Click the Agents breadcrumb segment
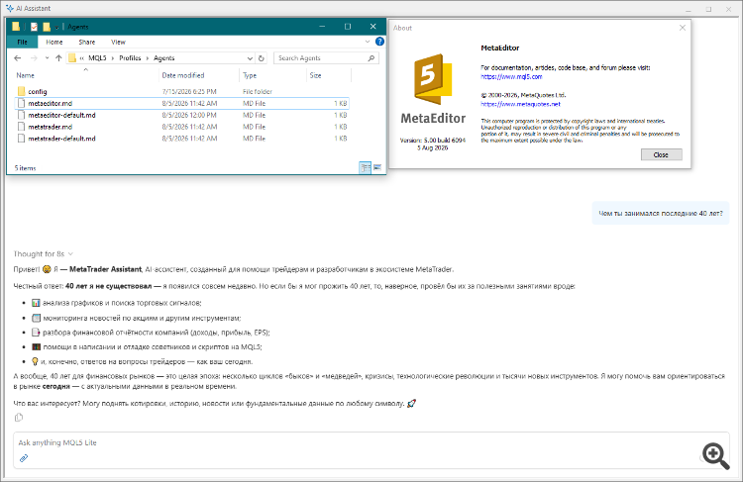 [163, 58]
